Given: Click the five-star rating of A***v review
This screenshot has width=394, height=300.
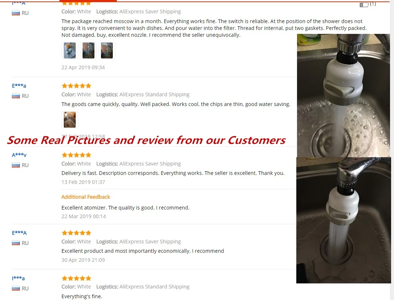Looking at the screenshot, I should click(x=76, y=155).
